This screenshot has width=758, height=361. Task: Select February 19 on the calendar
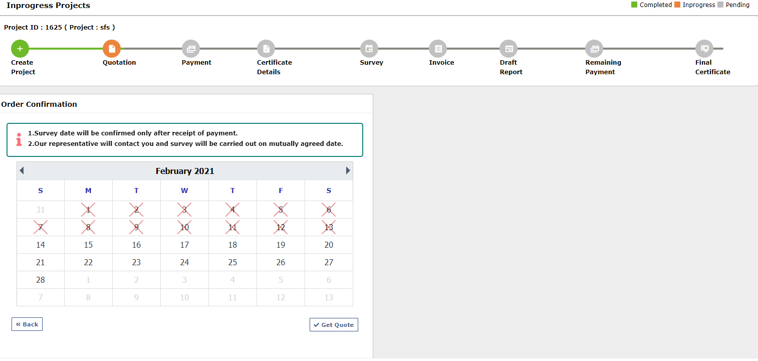point(281,245)
